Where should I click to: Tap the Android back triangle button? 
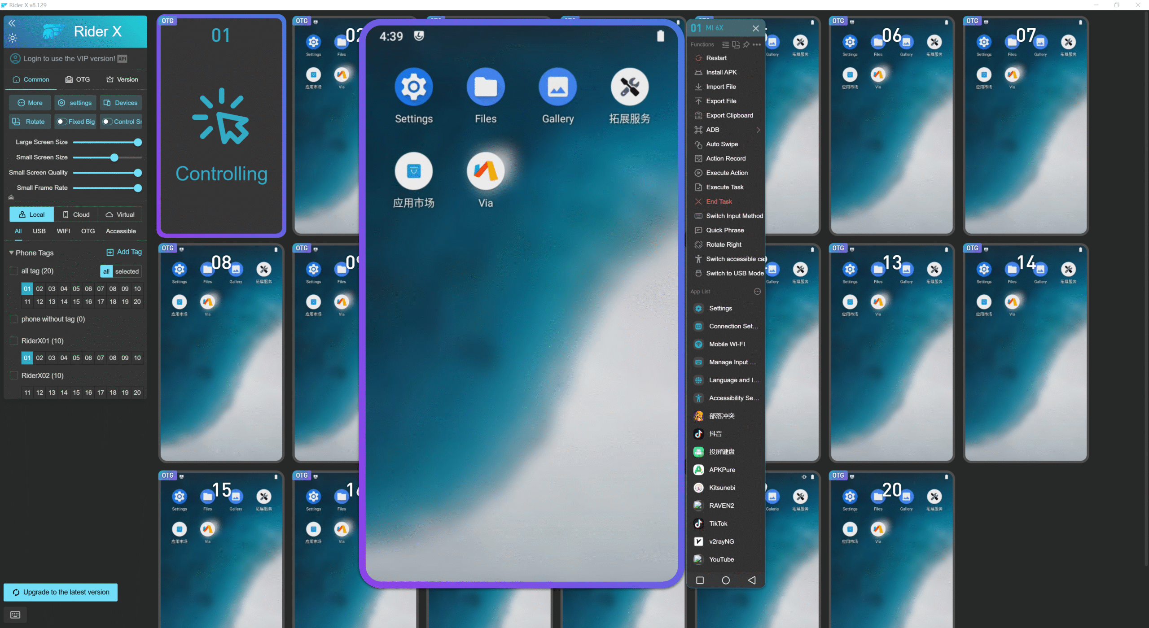tap(752, 580)
